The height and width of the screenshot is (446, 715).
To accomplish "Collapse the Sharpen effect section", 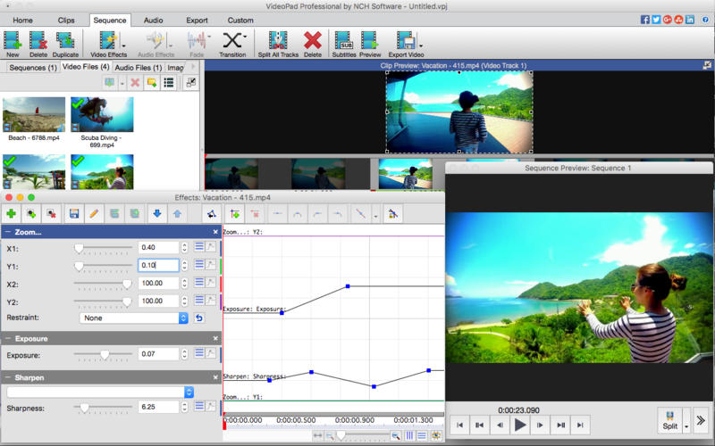I will pos(8,377).
